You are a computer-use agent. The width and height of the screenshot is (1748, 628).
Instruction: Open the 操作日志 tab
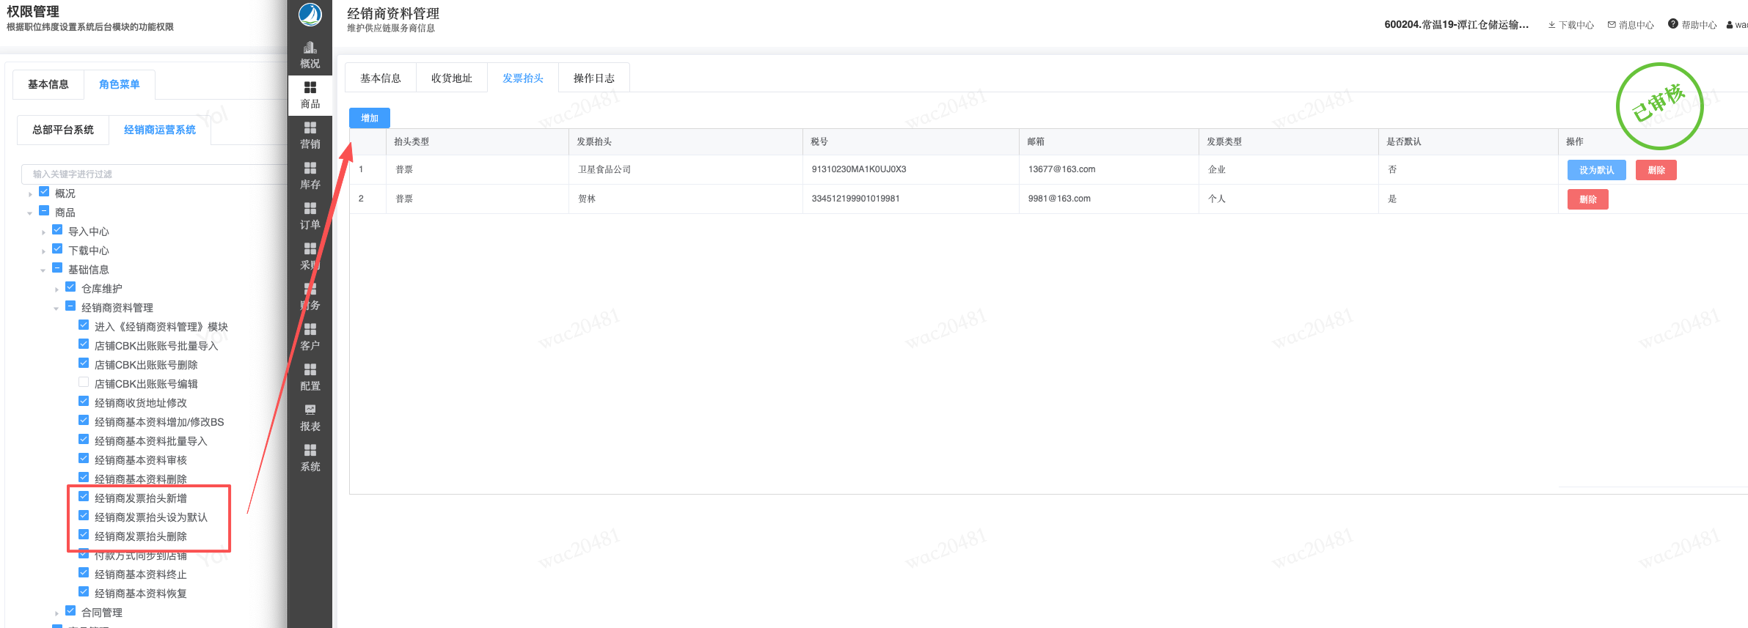click(x=594, y=78)
